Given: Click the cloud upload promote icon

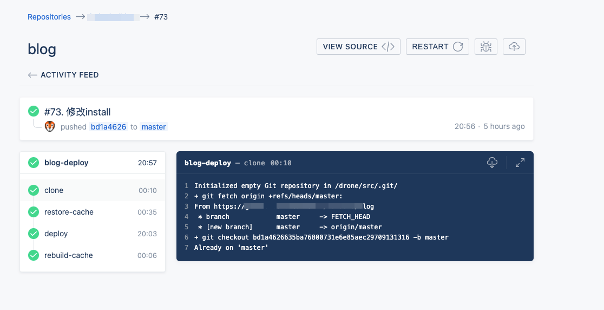Looking at the screenshot, I should click(514, 47).
